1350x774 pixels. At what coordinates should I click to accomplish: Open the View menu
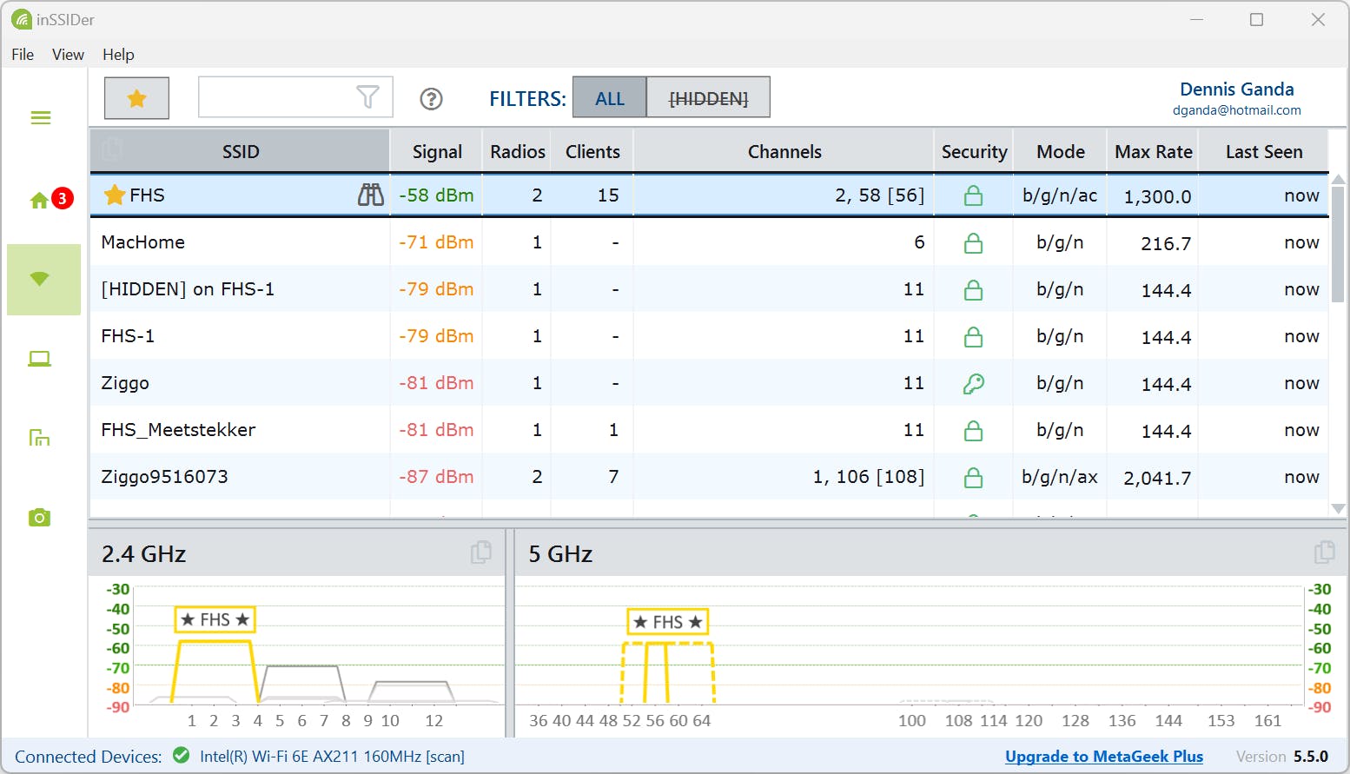[x=68, y=55]
